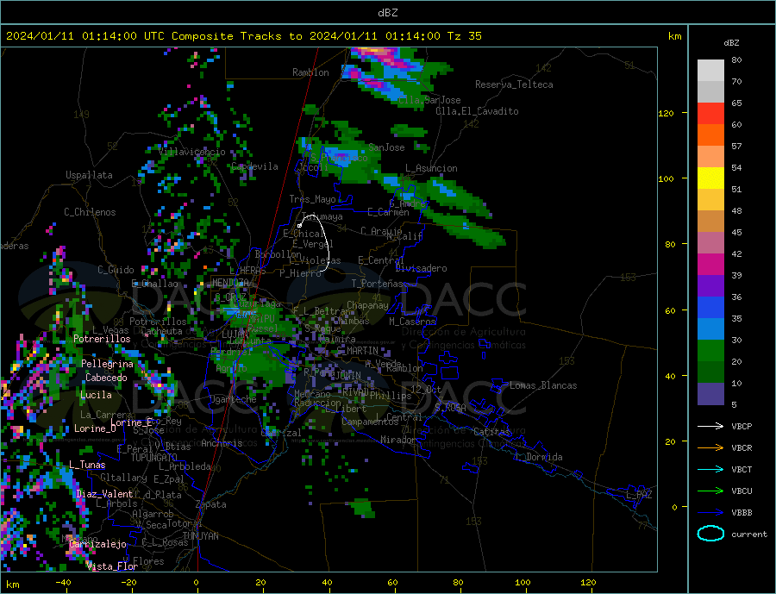This screenshot has height=594, width=776.
Task: Pick the red swatch below 65 dBZ
Action: (710, 113)
